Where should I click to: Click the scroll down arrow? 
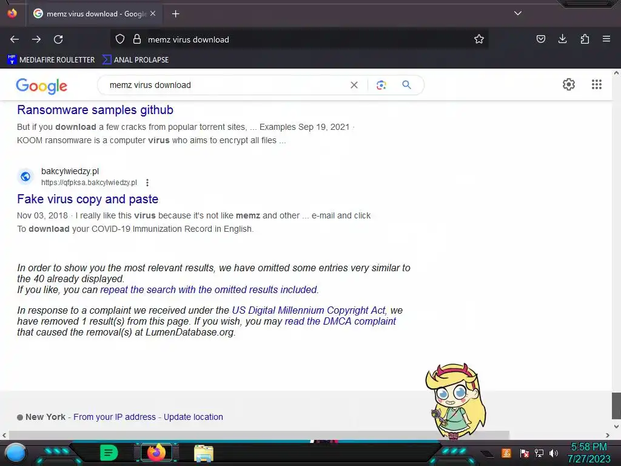pyautogui.click(x=616, y=427)
